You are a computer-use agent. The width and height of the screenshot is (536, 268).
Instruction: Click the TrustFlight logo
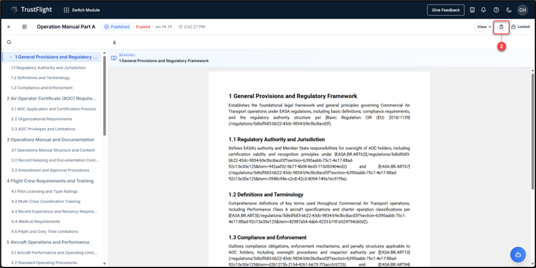[31, 10]
